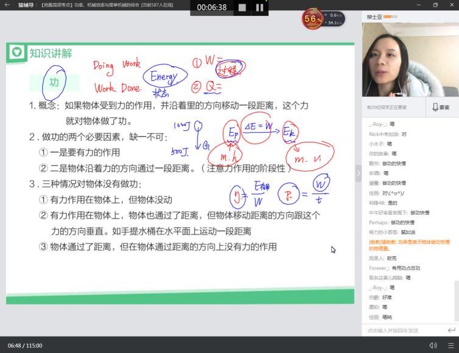Viewport: 459px width, 353px height.
Task: Collapse the chat panel with the side arrow
Action: coord(359,173)
